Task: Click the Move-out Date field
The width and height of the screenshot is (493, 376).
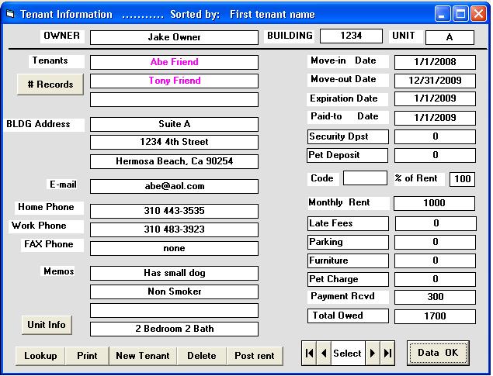Action: point(434,80)
